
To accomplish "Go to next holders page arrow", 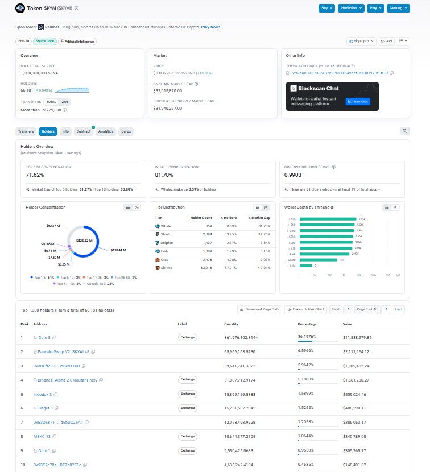I will [386, 309].
